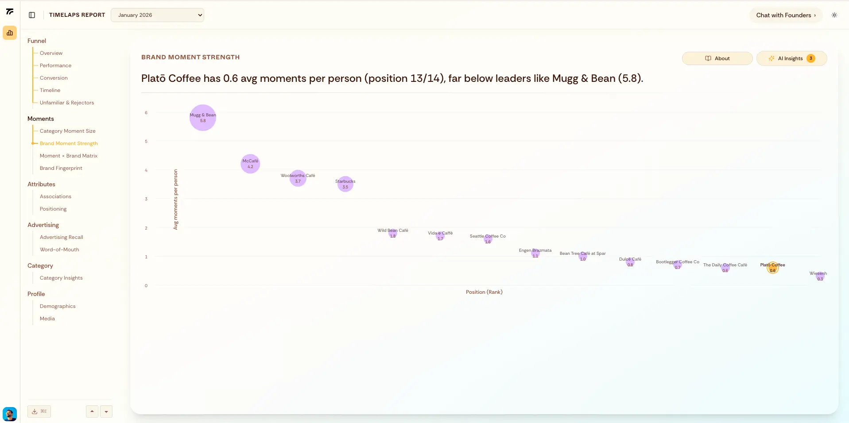Click the Category section heading
849x423 pixels.
coord(40,265)
